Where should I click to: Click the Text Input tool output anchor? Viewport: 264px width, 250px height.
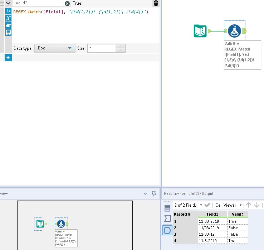point(209,31)
